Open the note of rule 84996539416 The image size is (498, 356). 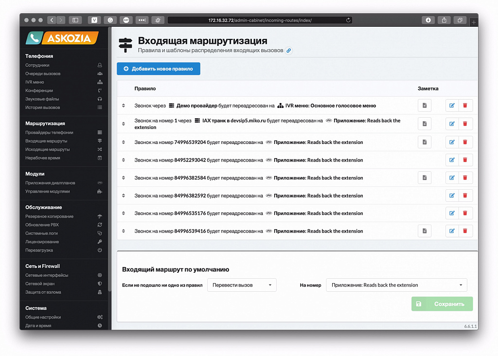tap(425, 231)
